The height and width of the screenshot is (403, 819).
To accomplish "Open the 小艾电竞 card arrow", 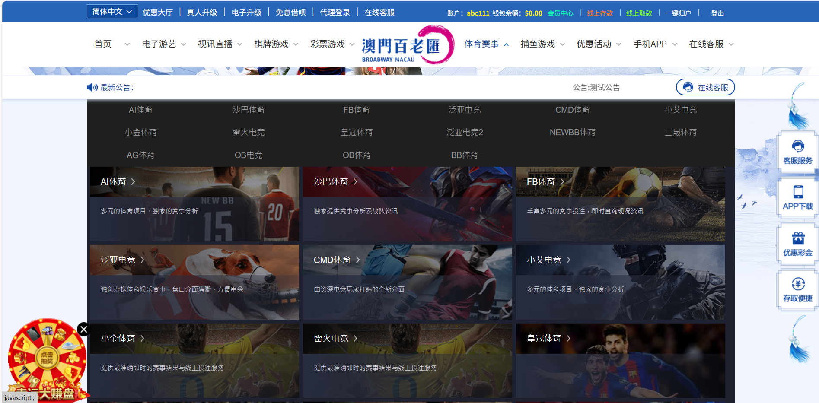I will (568, 260).
